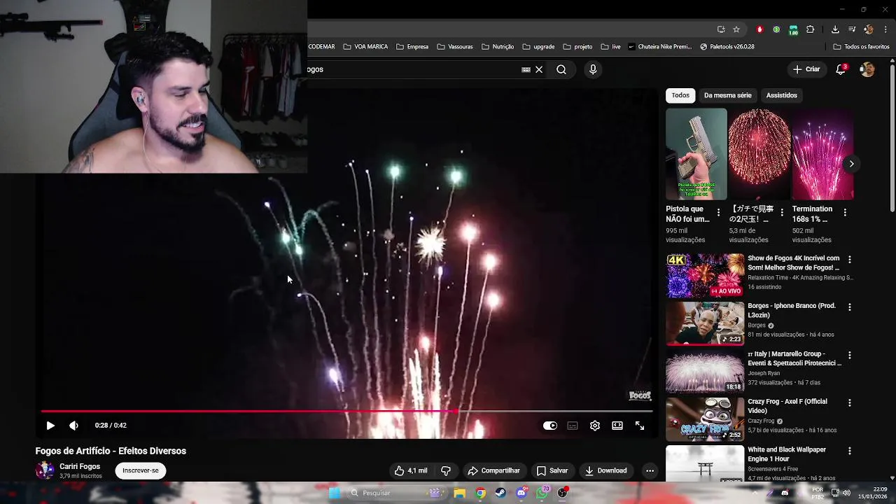Open the Cariri Fogos channel link
The height and width of the screenshot is (504, 896).
click(x=80, y=466)
